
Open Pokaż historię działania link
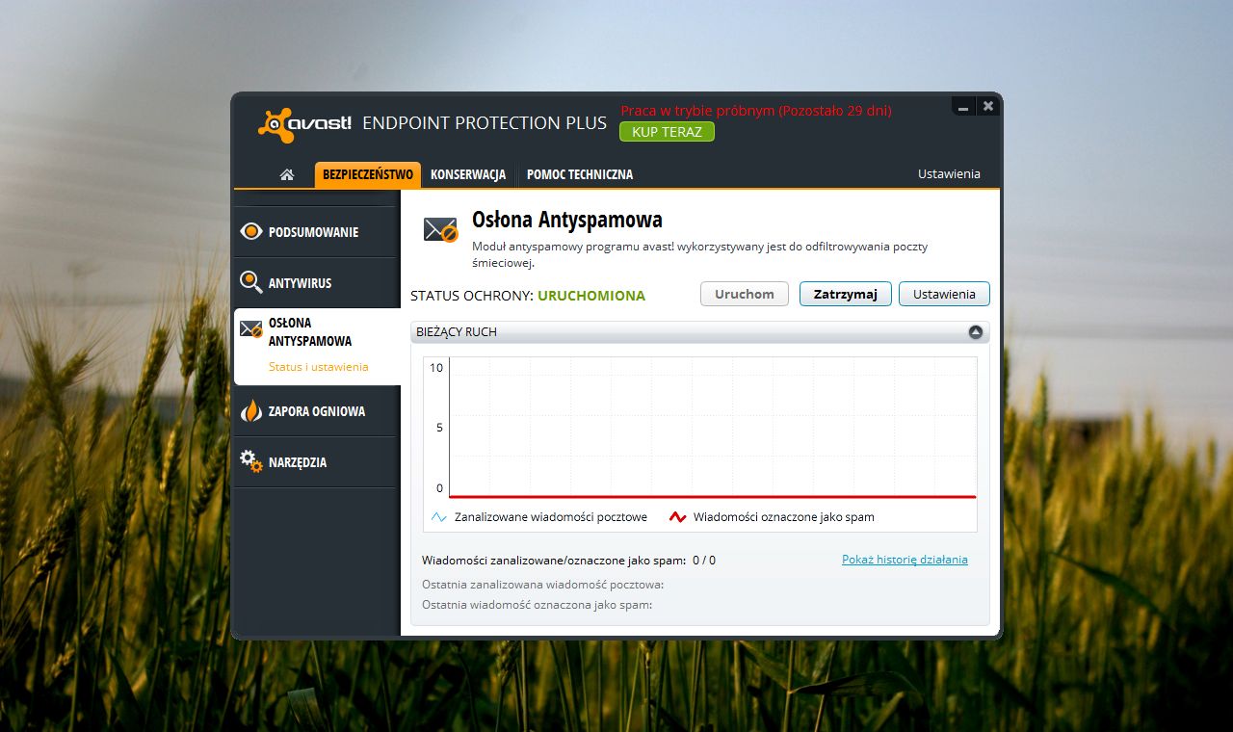click(x=905, y=560)
